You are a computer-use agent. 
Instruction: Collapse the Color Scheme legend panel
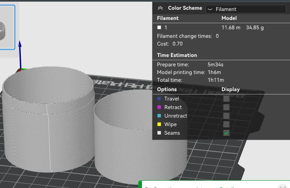pos(160,8)
